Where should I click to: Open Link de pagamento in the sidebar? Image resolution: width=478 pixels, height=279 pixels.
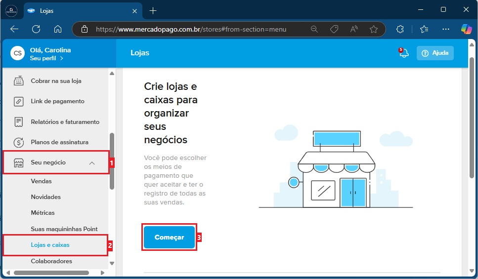pos(58,101)
